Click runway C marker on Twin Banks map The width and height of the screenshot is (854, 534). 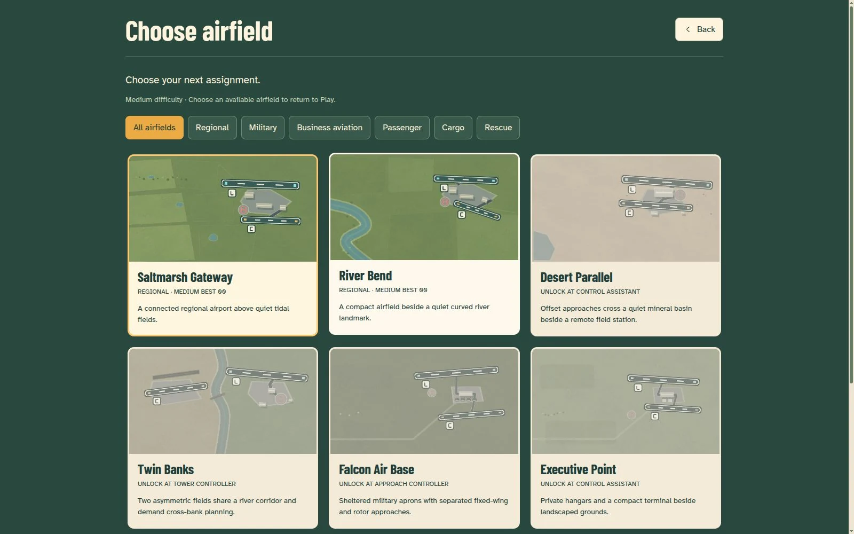coord(157,401)
